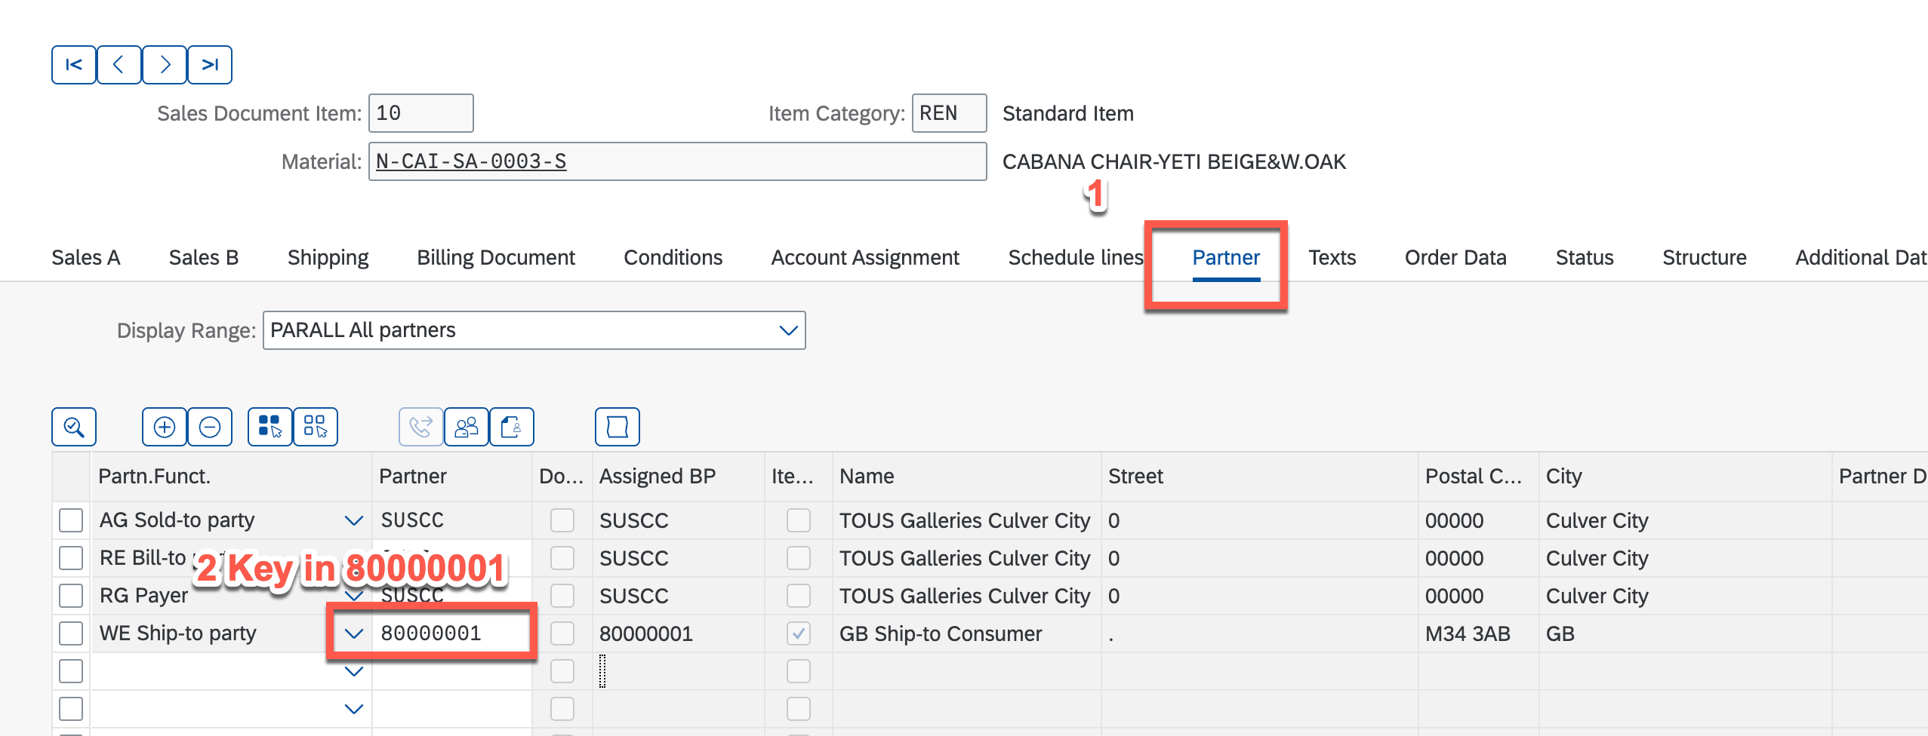Click the deselect all rows icon
The width and height of the screenshot is (1928, 736).
point(315,427)
